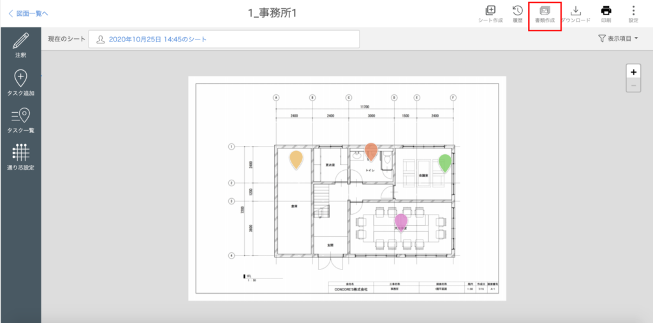Click the タスク追加 add task pin icon

click(x=20, y=82)
